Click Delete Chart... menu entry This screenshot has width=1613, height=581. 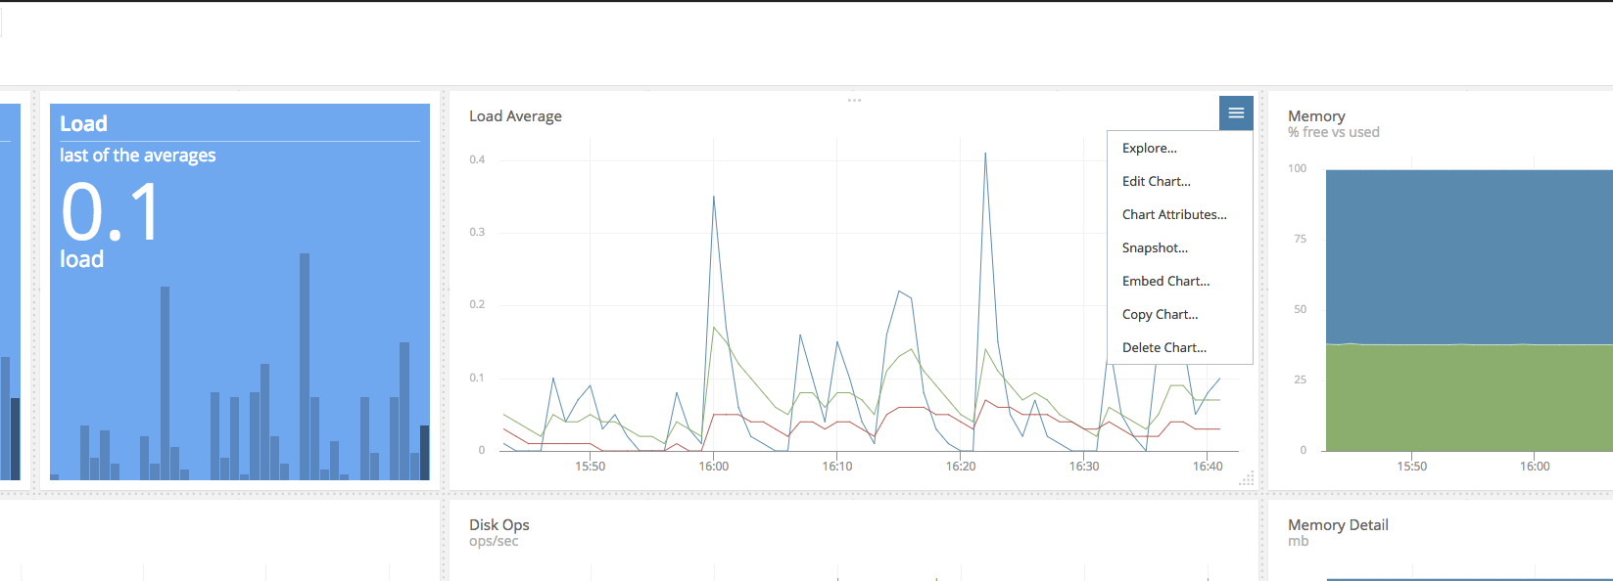1163,348
